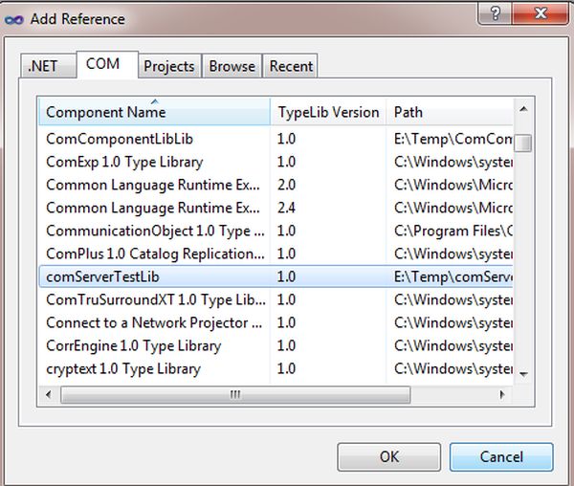The width and height of the screenshot is (574, 486).
Task: Click the Add Reference title bar icon
Action: pyautogui.click(x=15, y=18)
